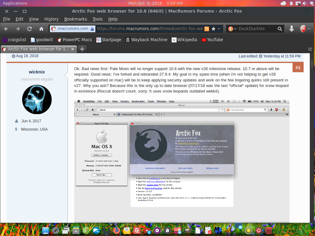Launch Firefox from the dock
The height and width of the screenshot is (236, 315).
(117, 230)
